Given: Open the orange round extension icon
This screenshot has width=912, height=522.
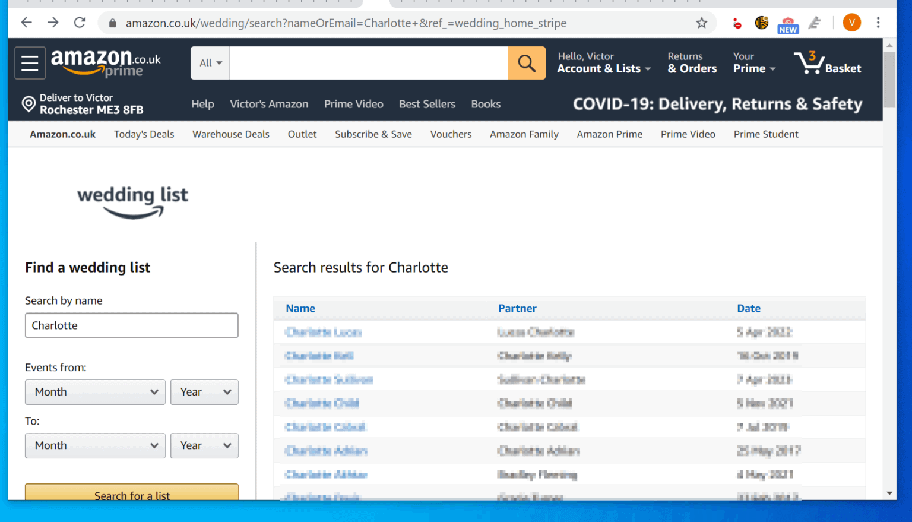Looking at the screenshot, I should tap(762, 23).
